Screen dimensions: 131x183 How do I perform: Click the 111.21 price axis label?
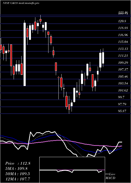tap(123, 56)
